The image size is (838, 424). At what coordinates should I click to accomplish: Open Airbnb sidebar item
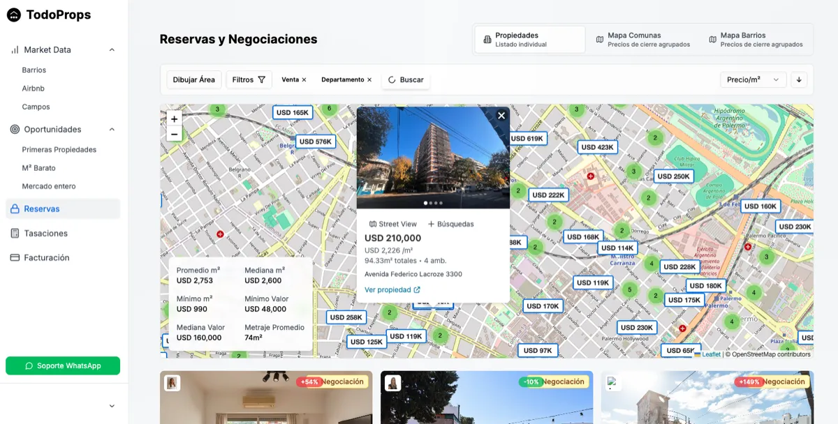33,89
